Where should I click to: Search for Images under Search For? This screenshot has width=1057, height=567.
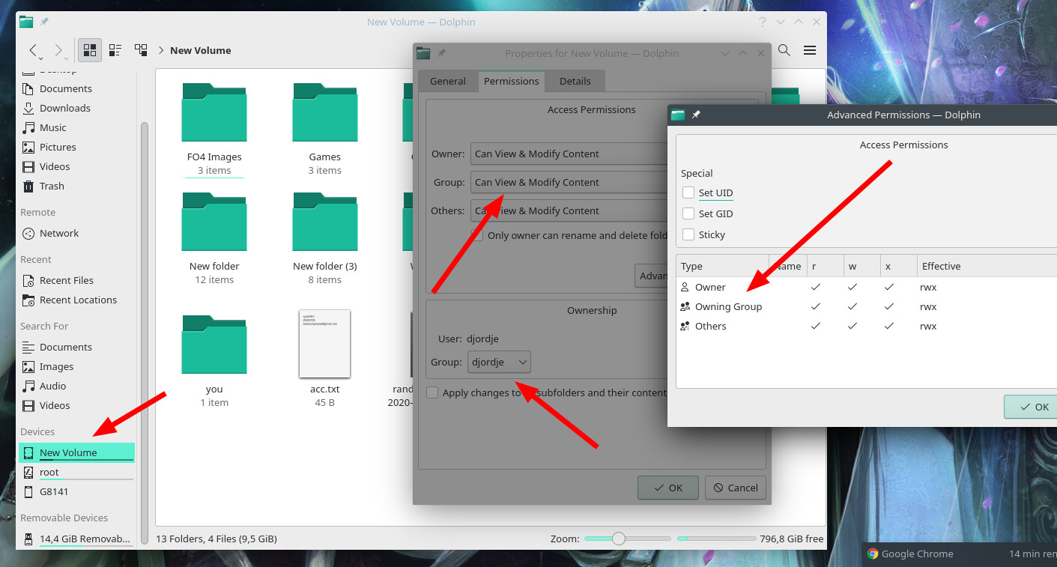[x=56, y=366]
